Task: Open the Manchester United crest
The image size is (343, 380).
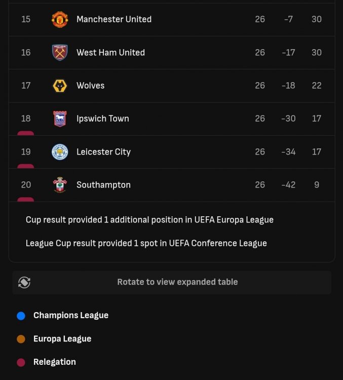Action: [60, 19]
